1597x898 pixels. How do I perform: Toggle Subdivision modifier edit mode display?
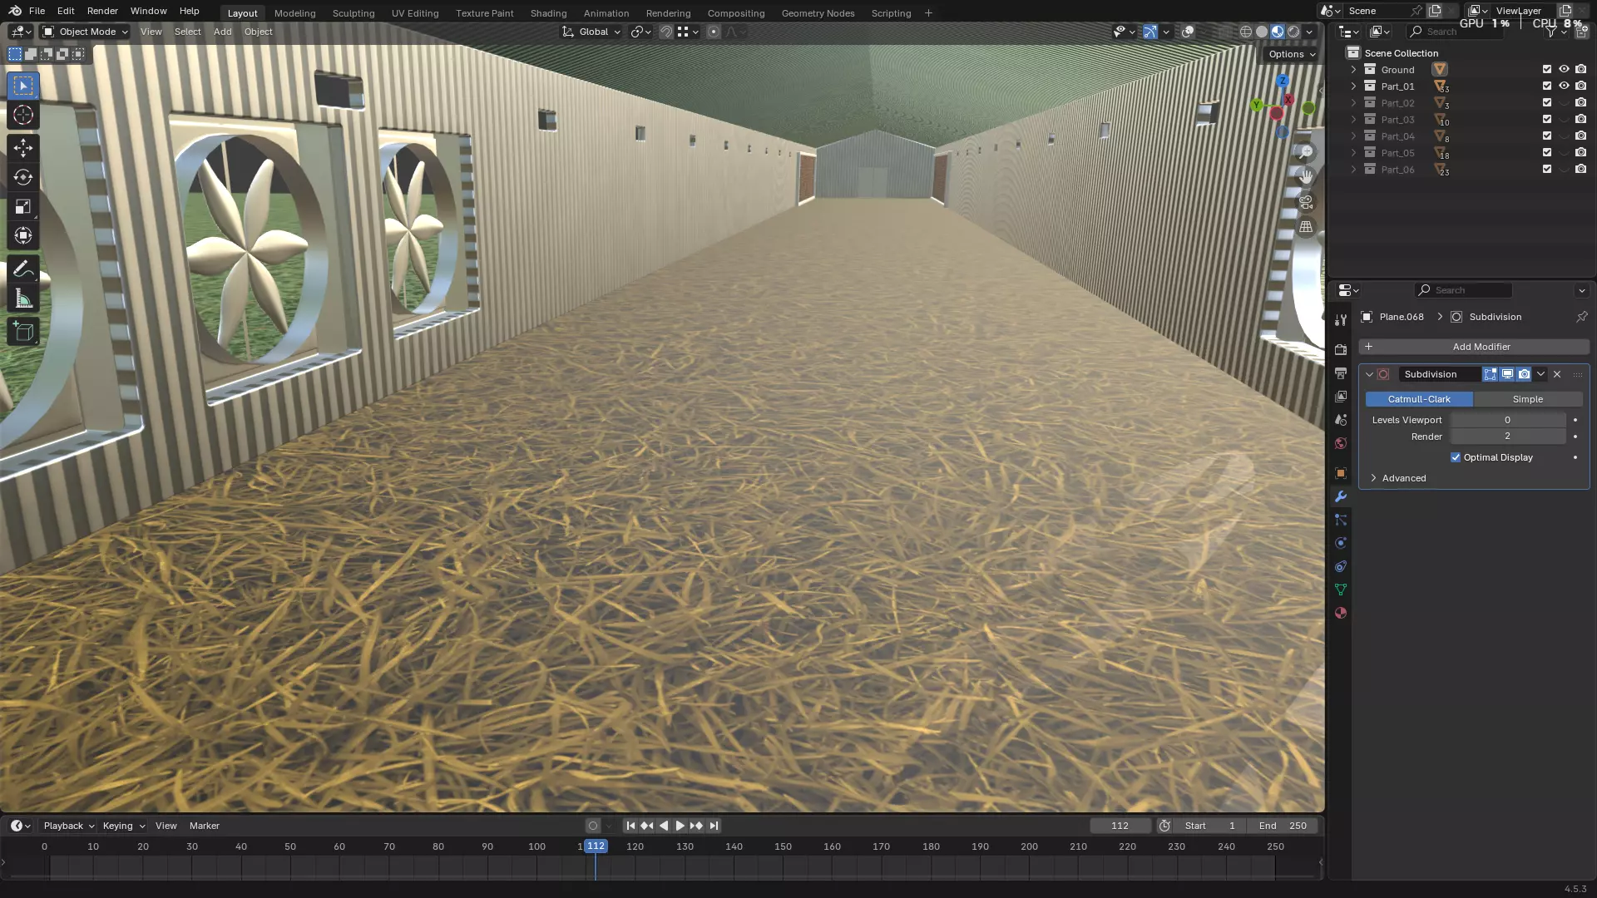(x=1491, y=374)
